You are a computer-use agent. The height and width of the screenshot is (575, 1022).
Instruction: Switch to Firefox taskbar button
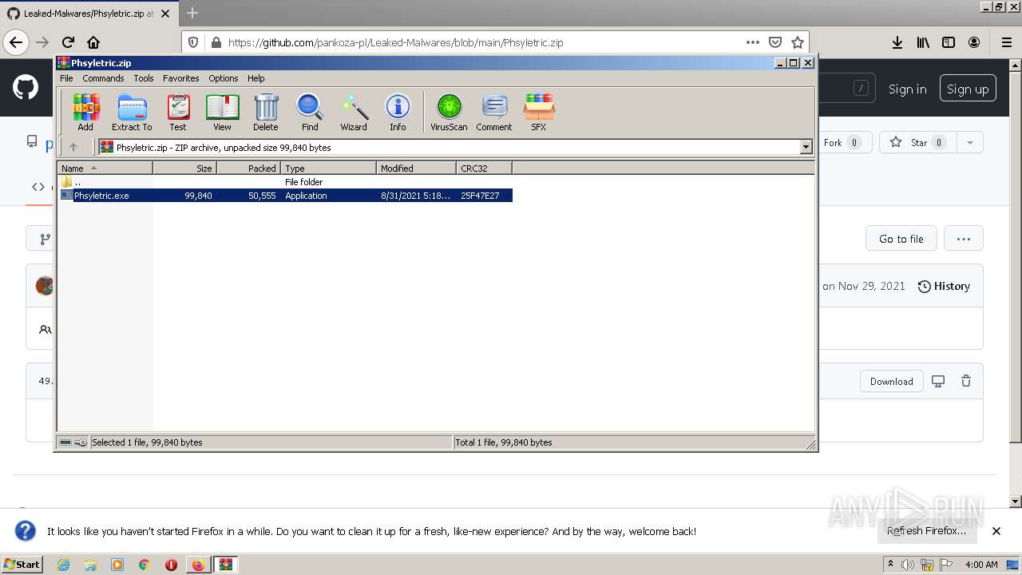(x=198, y=565)
